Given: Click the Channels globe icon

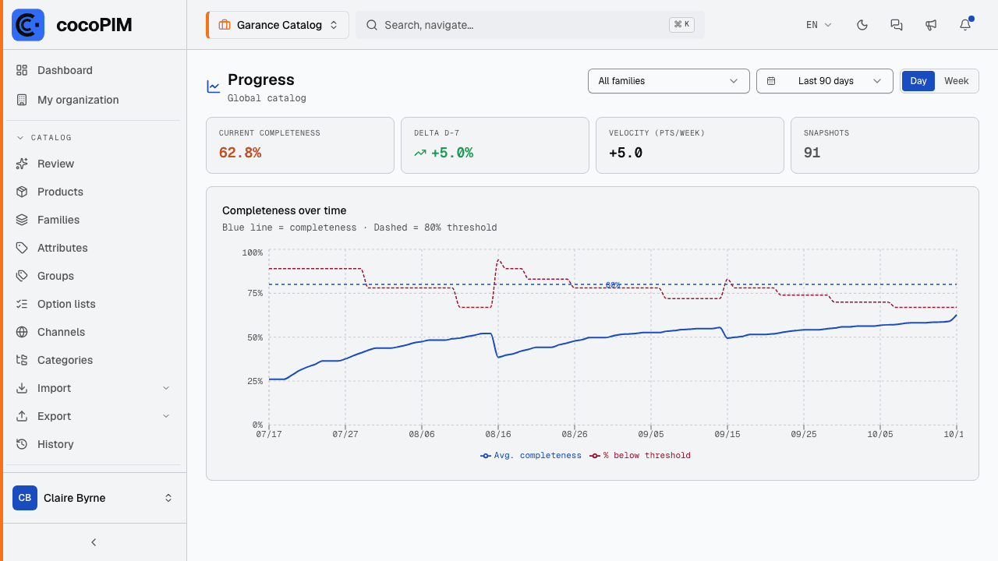Looking at the screenshot, I should click(x=22, y=332).
